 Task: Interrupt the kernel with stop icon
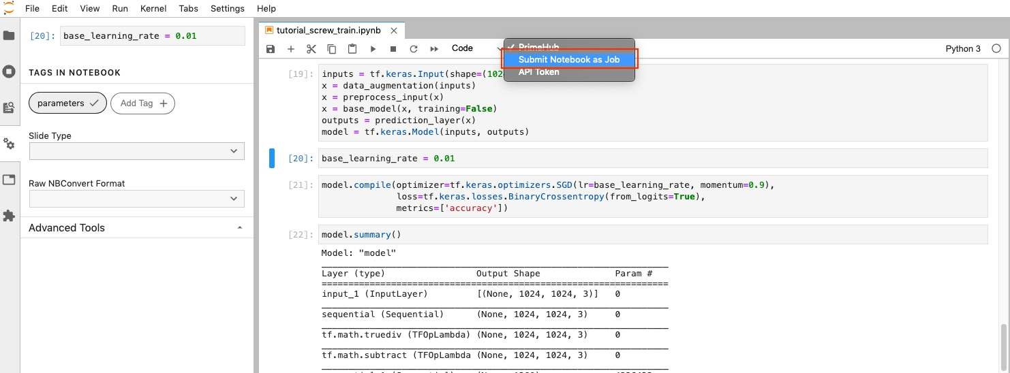(x=393, y=49)
